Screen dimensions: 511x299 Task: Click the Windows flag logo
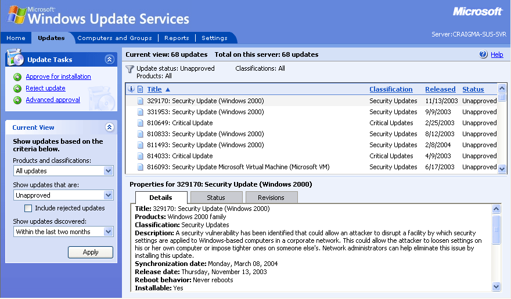[17, 14]
